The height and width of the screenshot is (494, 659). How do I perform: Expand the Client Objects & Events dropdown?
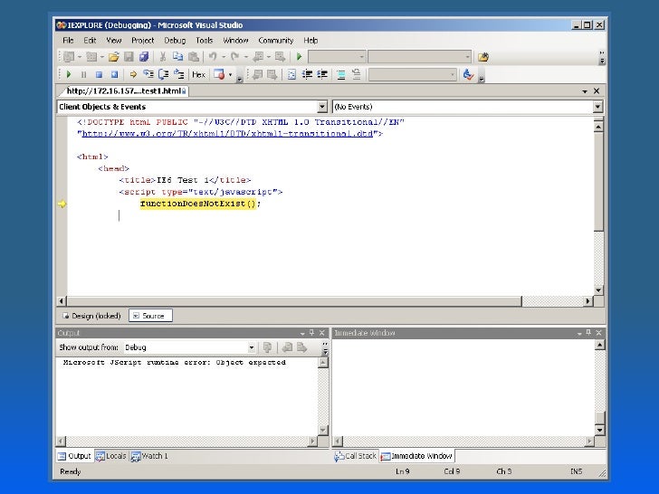[x=322, y=107]
